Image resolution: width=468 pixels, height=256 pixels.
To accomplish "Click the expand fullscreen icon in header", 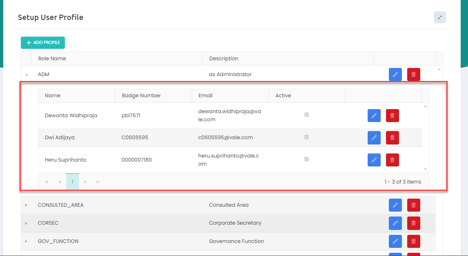I will point(440,18).
